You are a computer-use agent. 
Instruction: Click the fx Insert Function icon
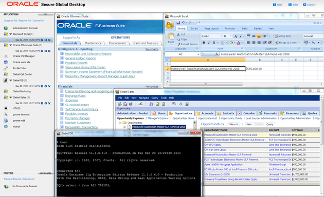[x=217, y=54]
